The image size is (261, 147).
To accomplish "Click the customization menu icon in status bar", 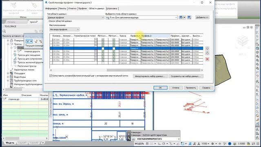I will 257,143.
